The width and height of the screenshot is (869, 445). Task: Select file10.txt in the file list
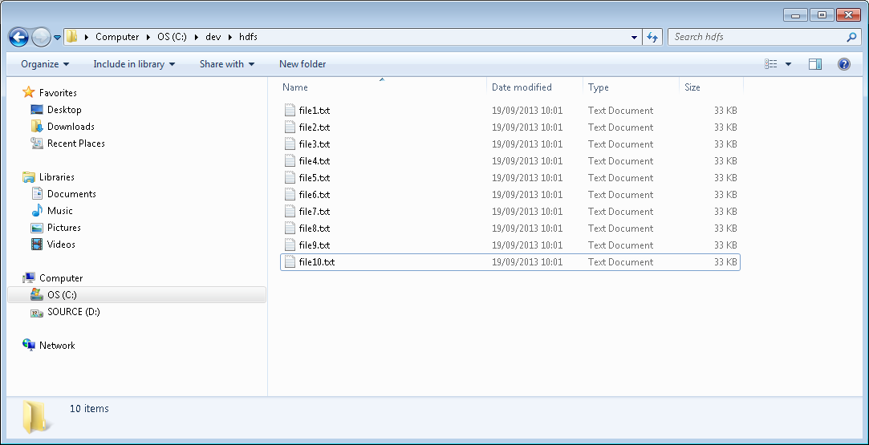(316, 262)
